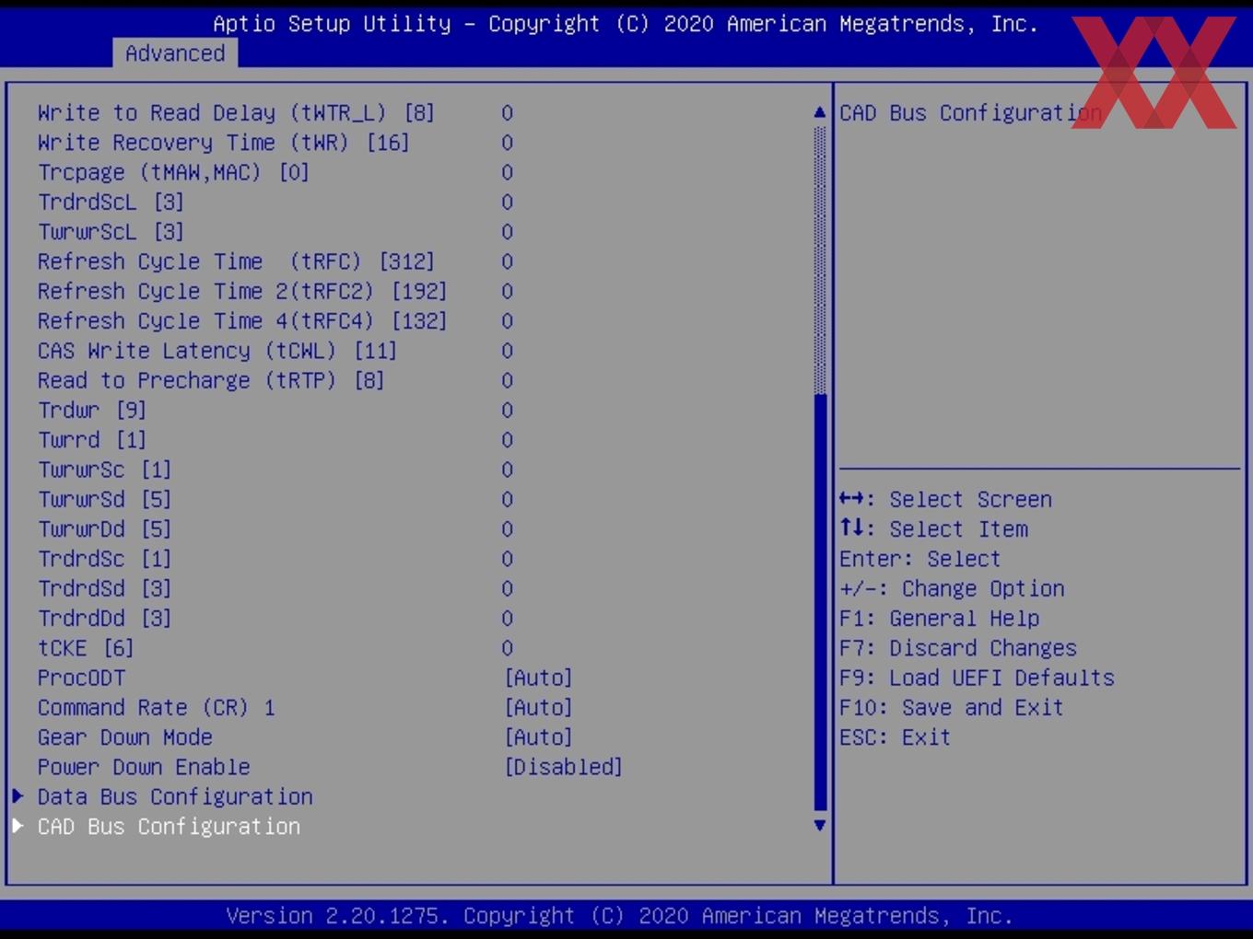Viewport: 1253px width, 939px height.
Task: Select the TrdrdDd [3] row
Action: point(275,619)
